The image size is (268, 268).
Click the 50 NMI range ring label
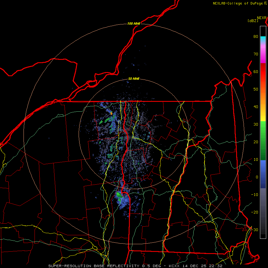[x=134, y=79]
